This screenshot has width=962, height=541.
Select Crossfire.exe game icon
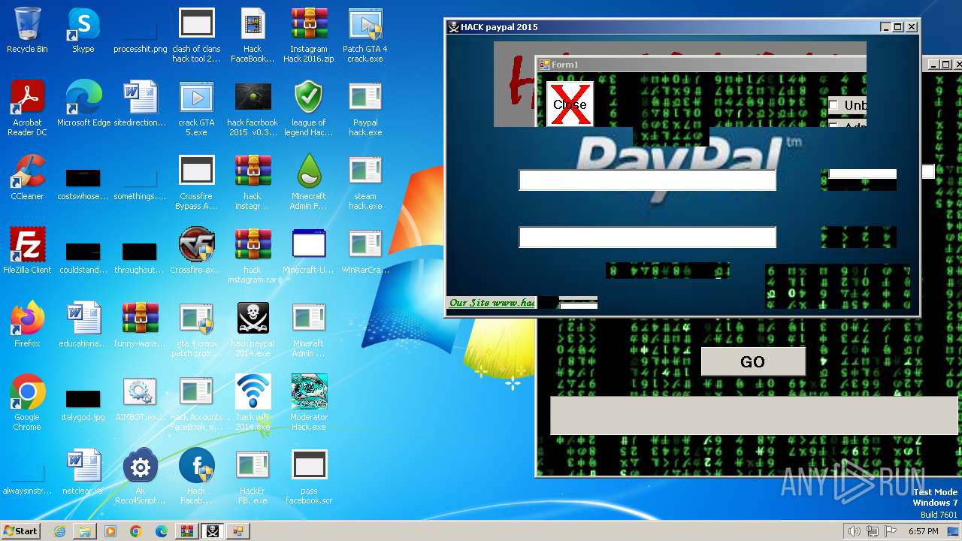click(x=196, y=251)
